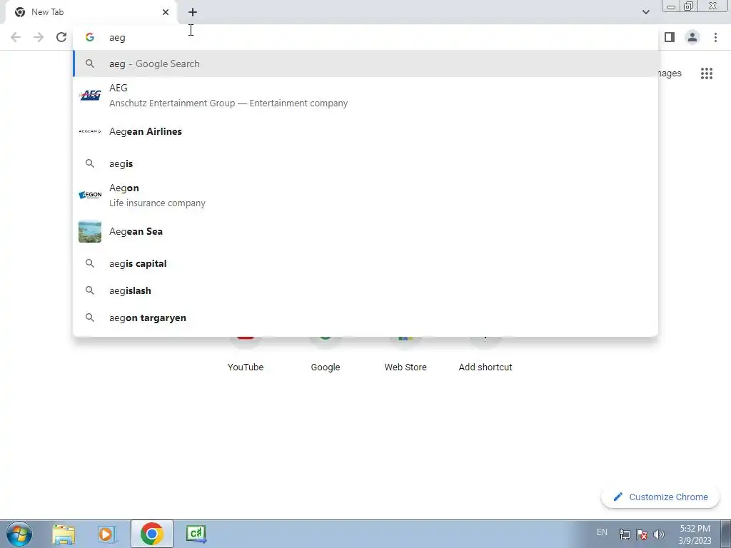Pick the 'aegis capital' suggestion
The width and height of the screenshot is (731, 548).
365,263
